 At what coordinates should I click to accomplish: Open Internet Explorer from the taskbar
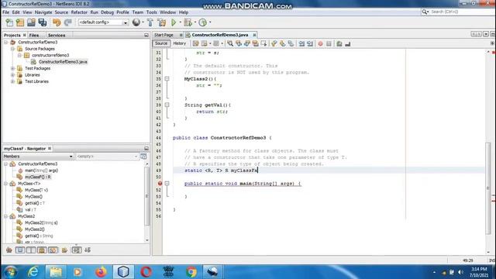coord(33,272)
